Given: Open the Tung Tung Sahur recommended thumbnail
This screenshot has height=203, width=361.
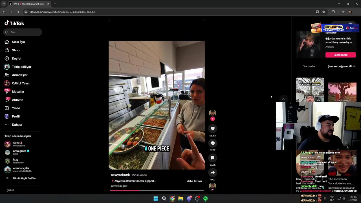Looking at the screenshot, I should [x=342, y=92].
